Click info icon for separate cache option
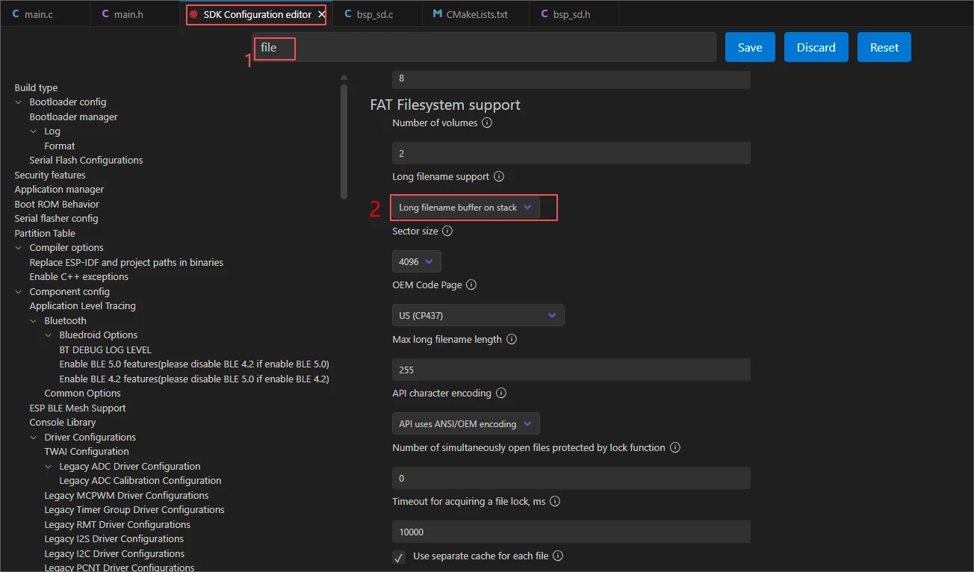 point(558,556)
